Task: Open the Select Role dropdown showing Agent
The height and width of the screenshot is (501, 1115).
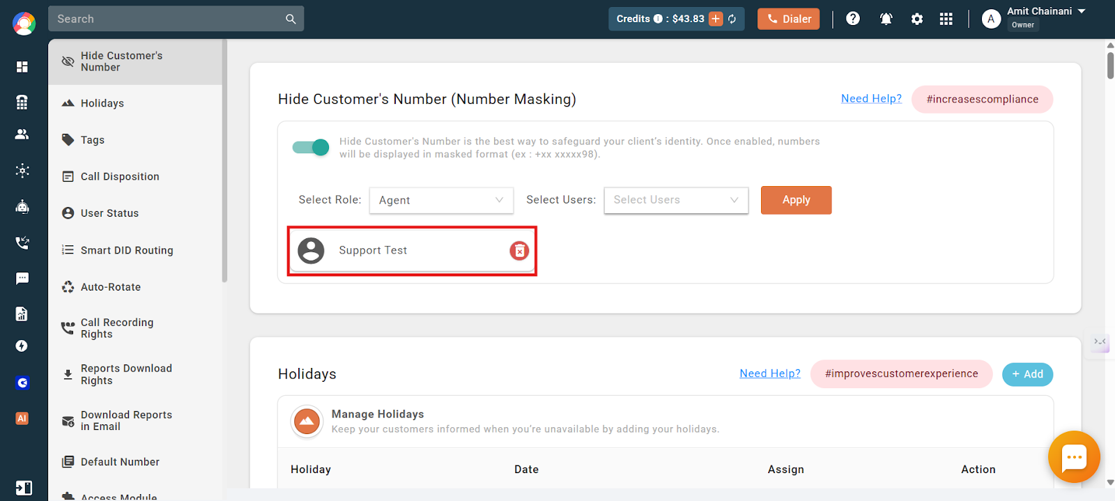Action: (x=441, y=200)
